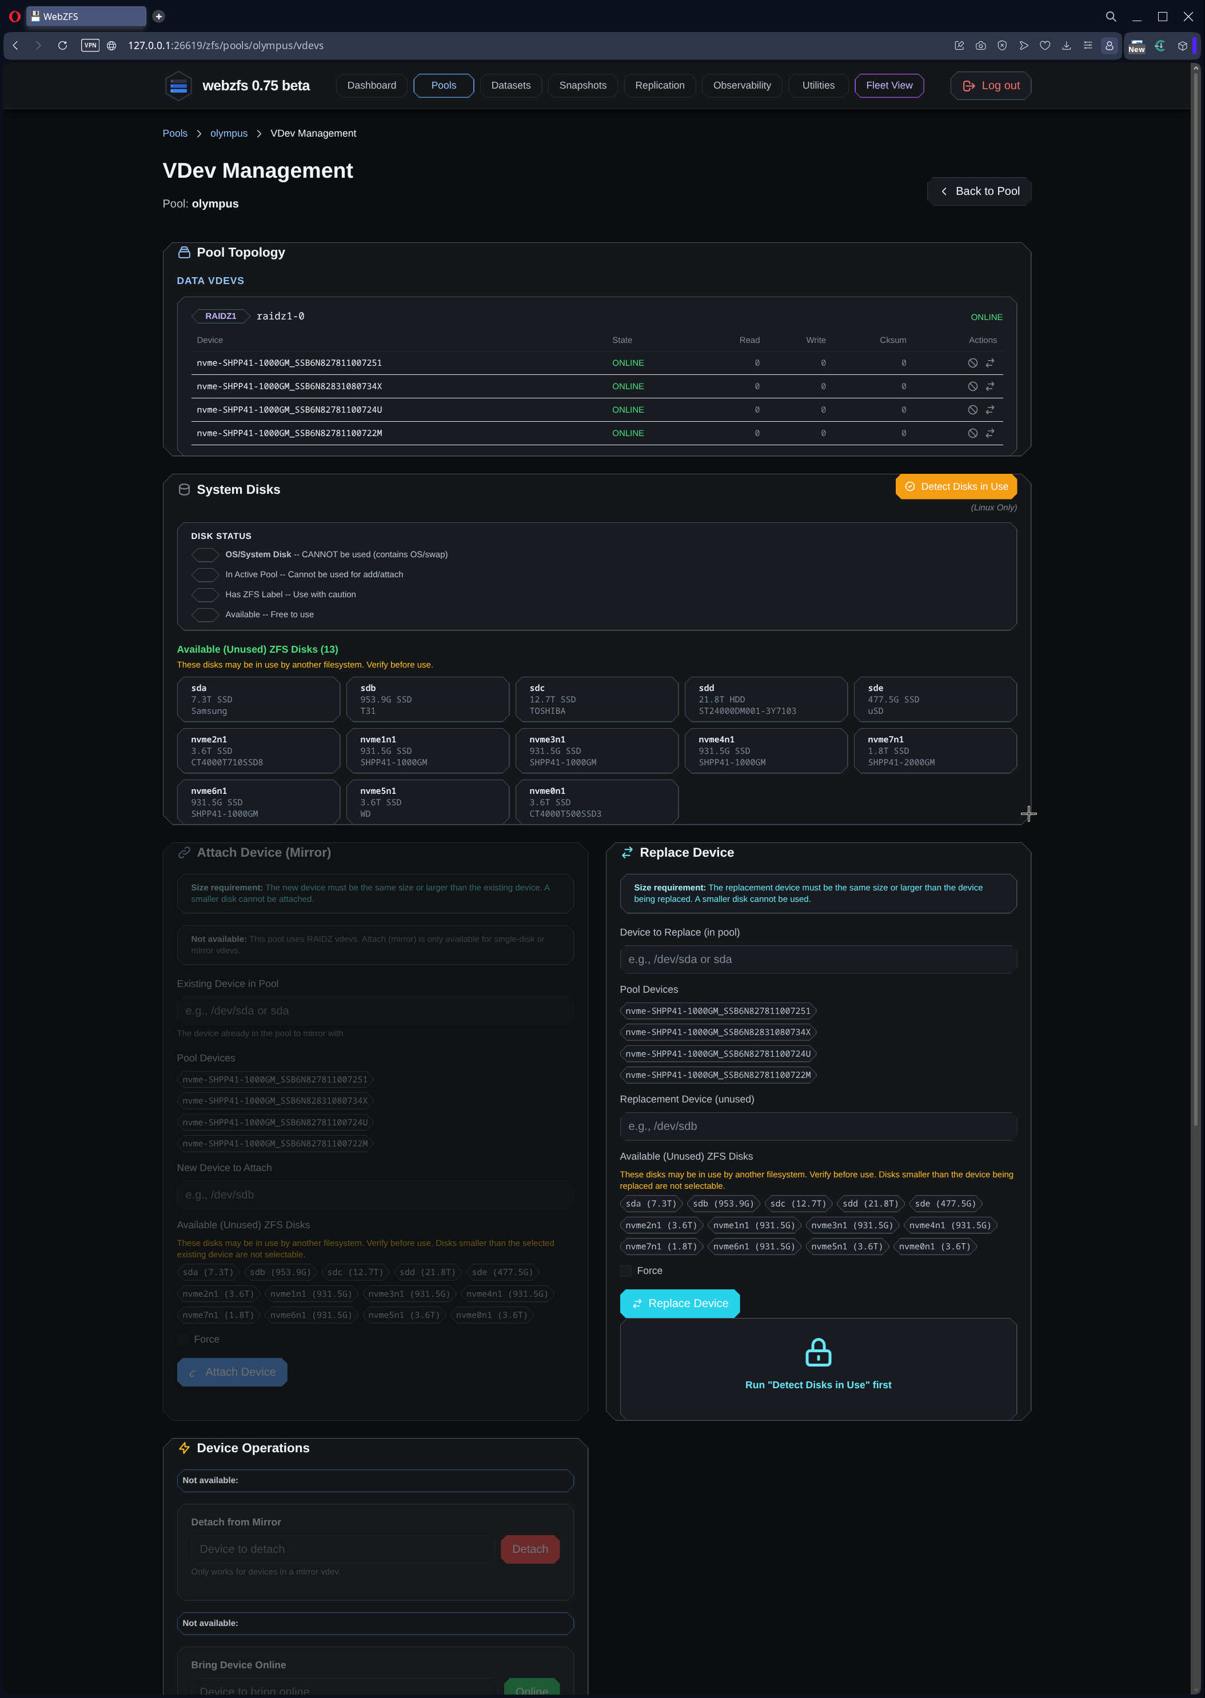Open the extensions cube icon
Screen dimensions: 1205x1698
1183,45
